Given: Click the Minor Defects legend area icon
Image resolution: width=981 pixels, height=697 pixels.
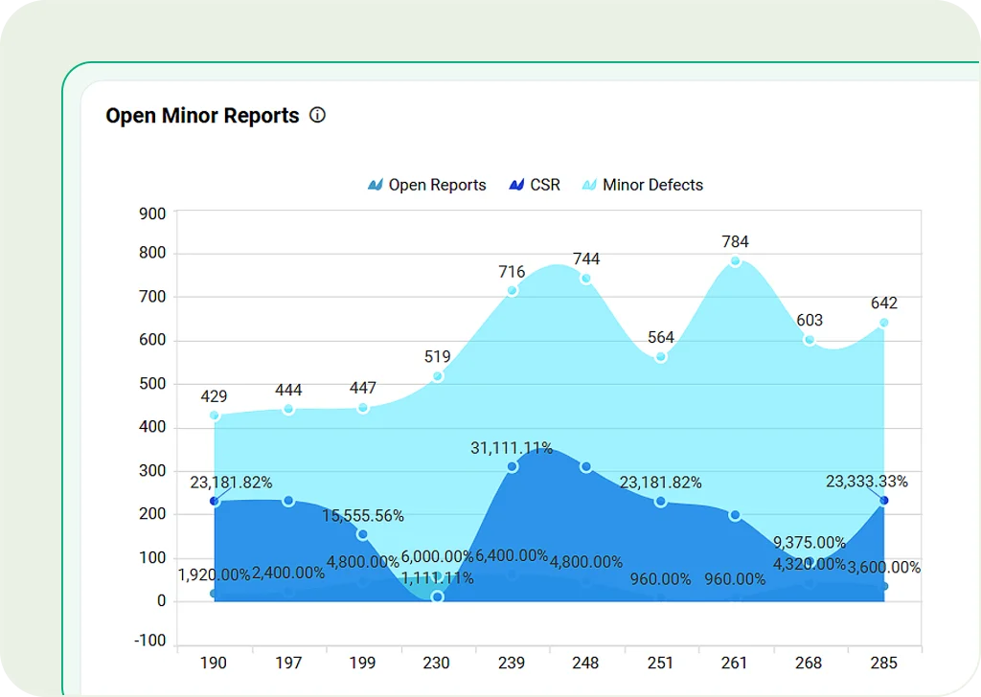Looking at the screenshot, I should 589,185.
